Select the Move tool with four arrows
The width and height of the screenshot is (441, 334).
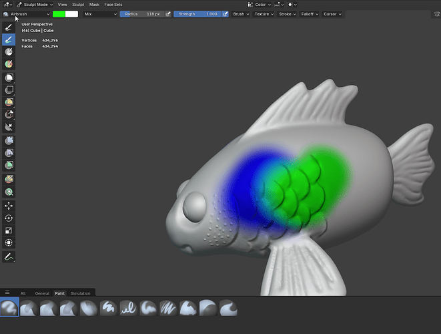[x=9, y=206]
